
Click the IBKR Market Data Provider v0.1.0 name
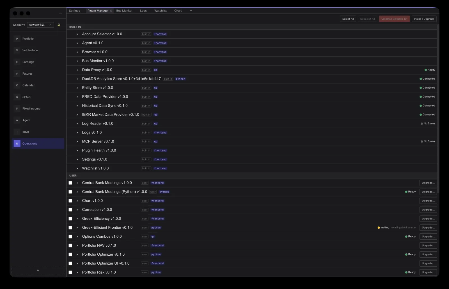point(111,115)
